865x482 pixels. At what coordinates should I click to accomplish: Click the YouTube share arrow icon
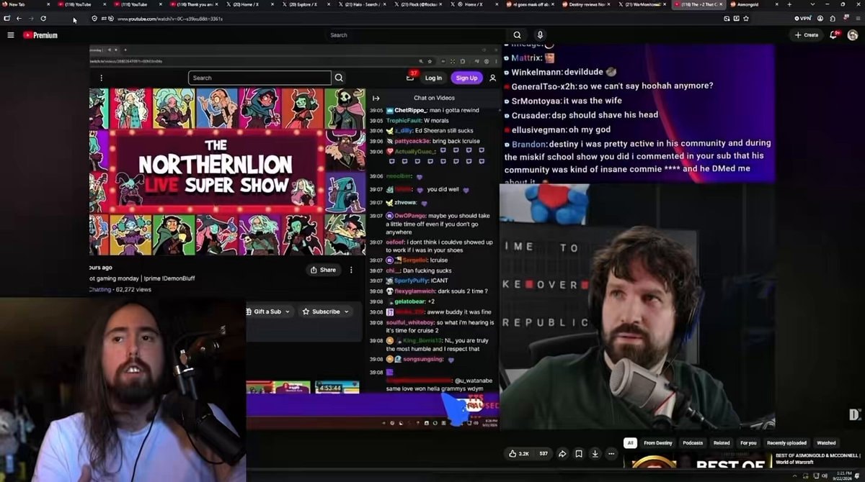562,454
